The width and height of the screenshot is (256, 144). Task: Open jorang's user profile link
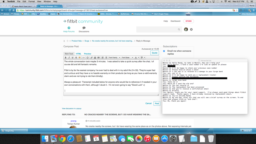pyautogui.click(x=74, y=121)
